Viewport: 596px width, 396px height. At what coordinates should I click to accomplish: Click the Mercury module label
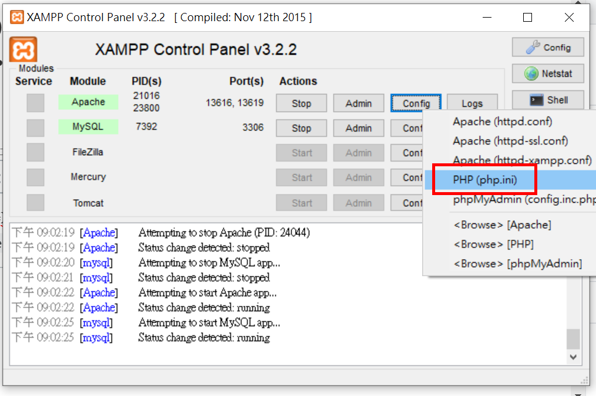88,177
